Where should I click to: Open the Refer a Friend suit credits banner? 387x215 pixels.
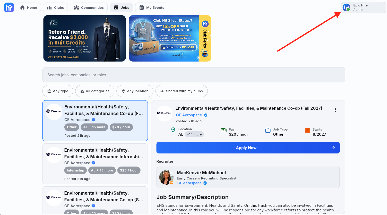tap(84, 38)
